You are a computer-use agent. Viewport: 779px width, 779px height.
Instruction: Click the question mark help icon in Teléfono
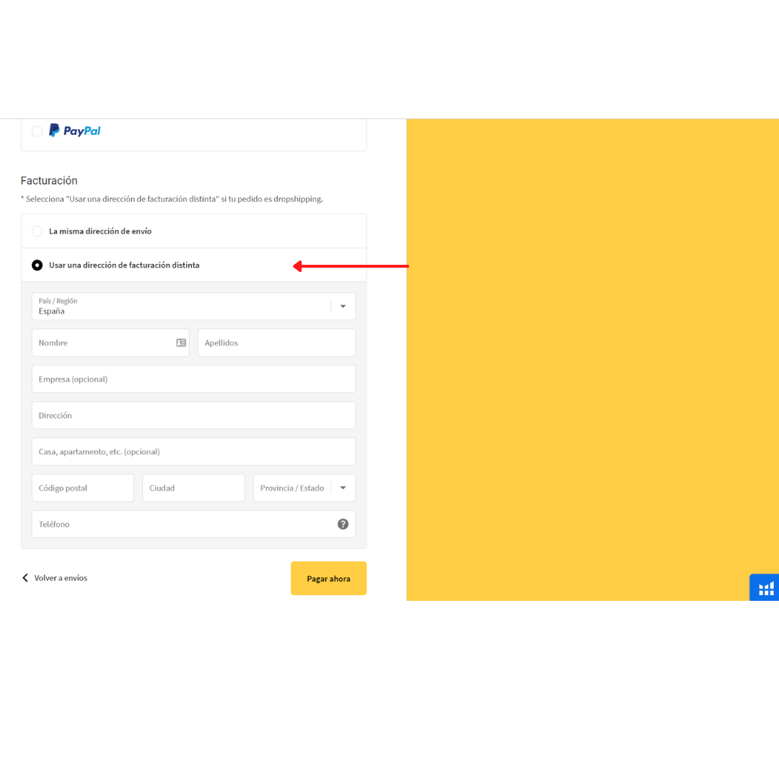(343, 524)
